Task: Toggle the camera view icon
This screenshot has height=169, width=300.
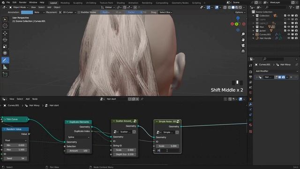Action: 243,46
